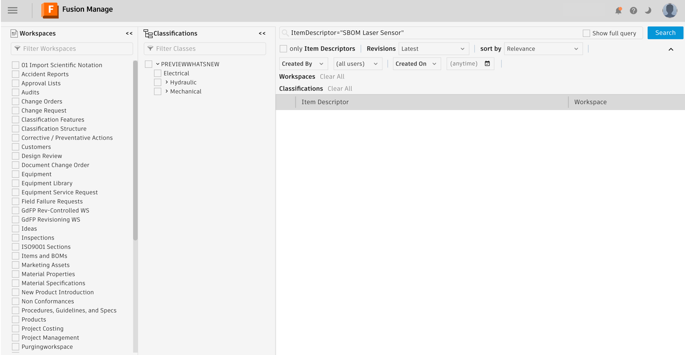Open the Revisions Latest dropdown
Image resolution: width=685 pixels, height=355 pixels.
coord(433,48)
